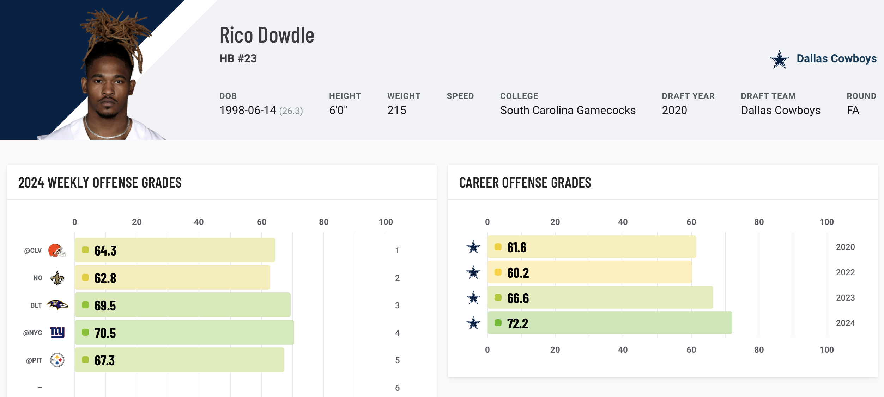Screen dimensions: 884x397
Task: Click the Cowboys star logo in header
Action: click(x=779, y=59)
